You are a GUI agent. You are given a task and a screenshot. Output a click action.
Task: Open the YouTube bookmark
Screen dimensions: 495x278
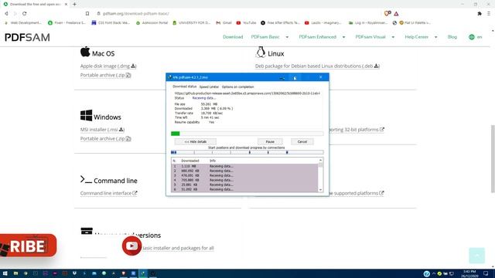pos(246,22)
